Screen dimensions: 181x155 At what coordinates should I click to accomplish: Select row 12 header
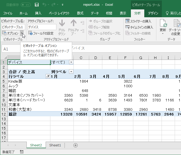[x=4, y=114]
